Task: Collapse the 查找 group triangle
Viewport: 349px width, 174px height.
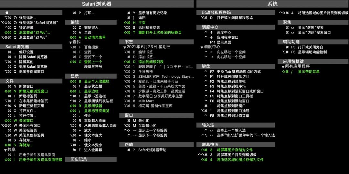Action: (x=70, y=43)
